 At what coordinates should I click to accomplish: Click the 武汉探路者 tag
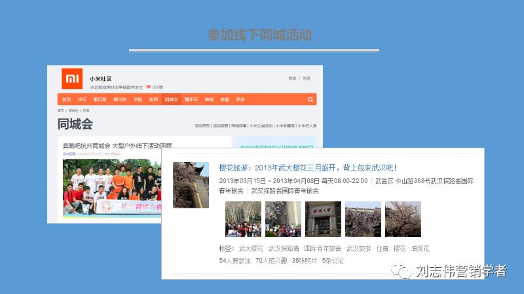pos(284,249)
